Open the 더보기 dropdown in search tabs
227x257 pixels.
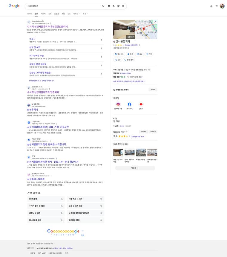click(76, 14)
